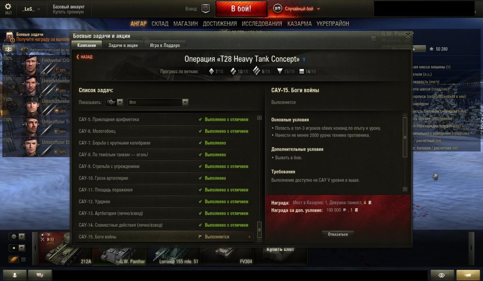Toggle the checkbox beside the orange stripe filter
The width and height of the screenshot is (483, 281).
pos(23,260)
